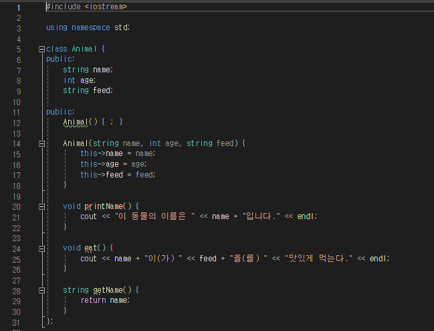Image resolution: width=434 pixels, height=331 pixels.
Task: Click the underlined Animal() default constructor
Action: 76,122
